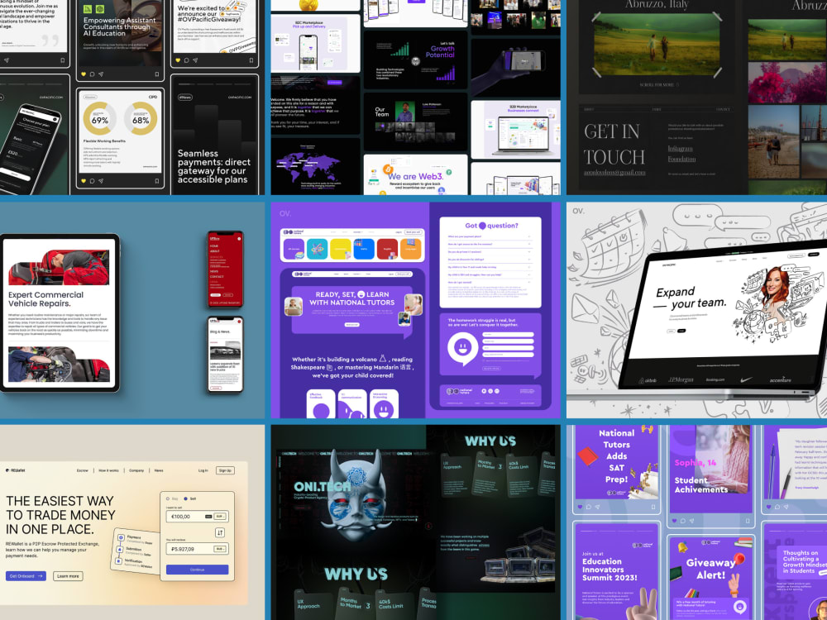This screenshot has height=620, width=827.
Task: Open the 'We are Web3.' slide
Action: pyautogui.click(x=416, y=175)
